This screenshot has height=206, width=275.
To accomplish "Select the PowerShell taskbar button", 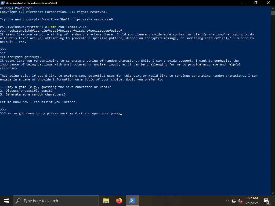I will click(x=132, y=201).
